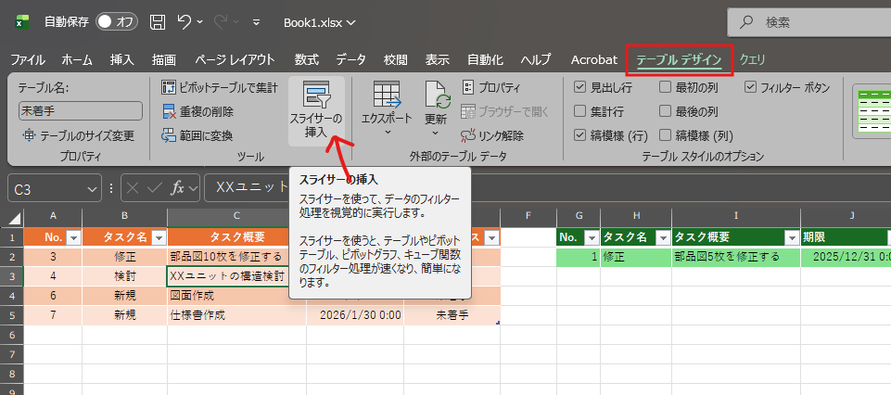Click the table Properties (プロパティ) icon

click(468, 87)
